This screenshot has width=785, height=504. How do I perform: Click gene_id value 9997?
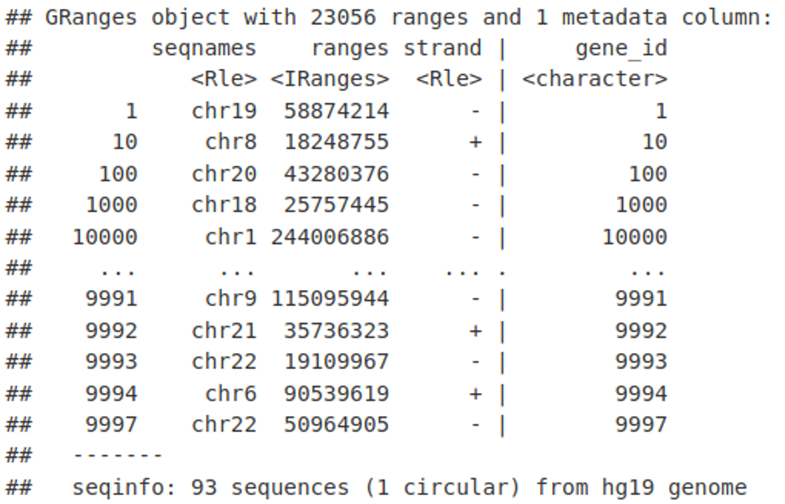pyautogui.click(x=641, y=424)
